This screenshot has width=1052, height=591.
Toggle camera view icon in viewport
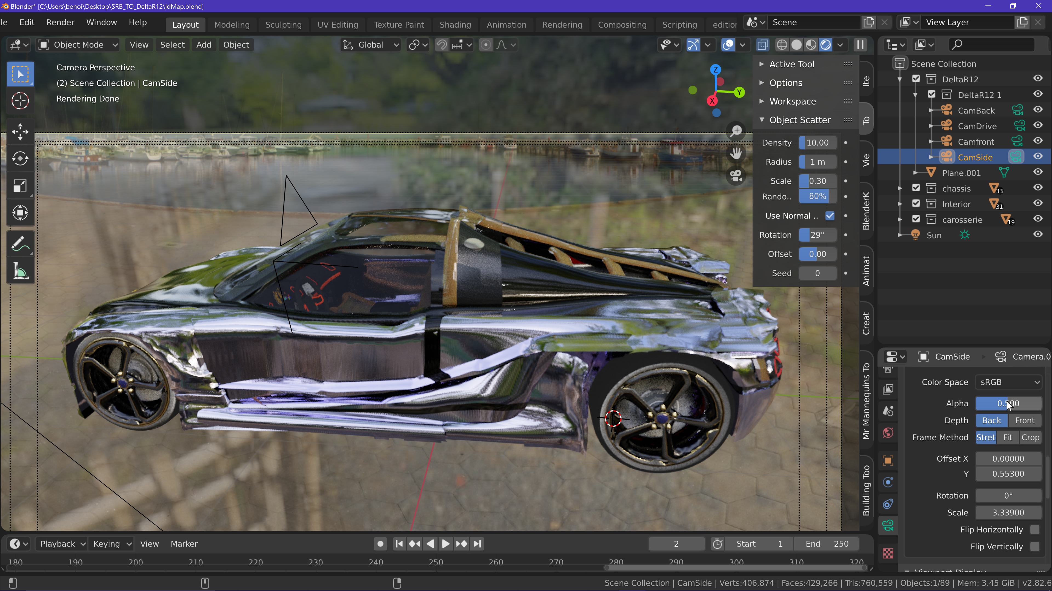pyautogui.click(x=736, y=176)
